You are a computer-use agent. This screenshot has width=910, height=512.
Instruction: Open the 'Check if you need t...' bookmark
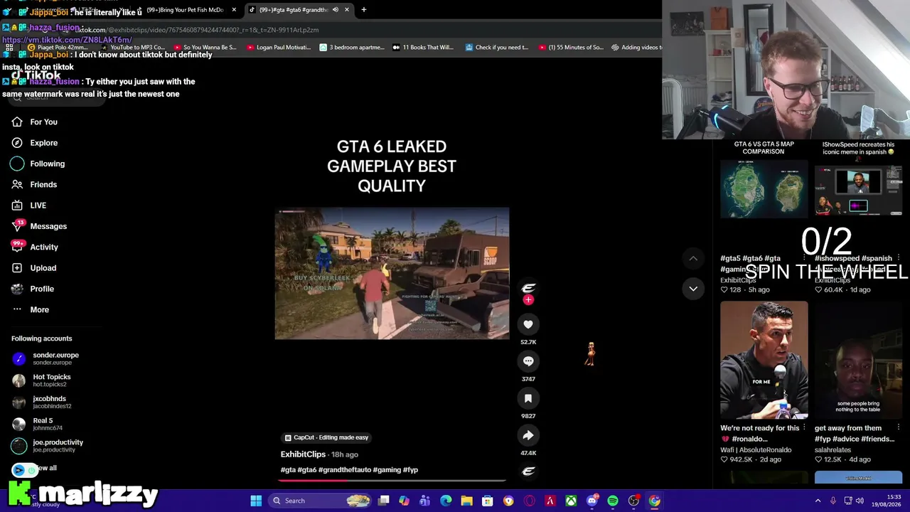click(497, 48)
